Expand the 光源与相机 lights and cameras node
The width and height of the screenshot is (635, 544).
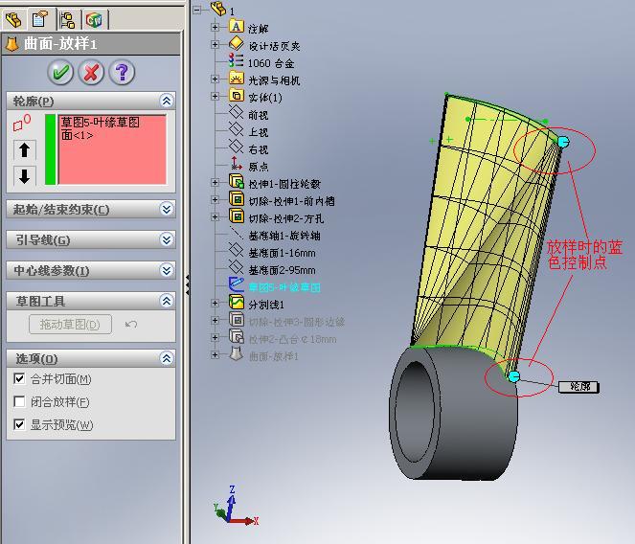pos(215,79)
